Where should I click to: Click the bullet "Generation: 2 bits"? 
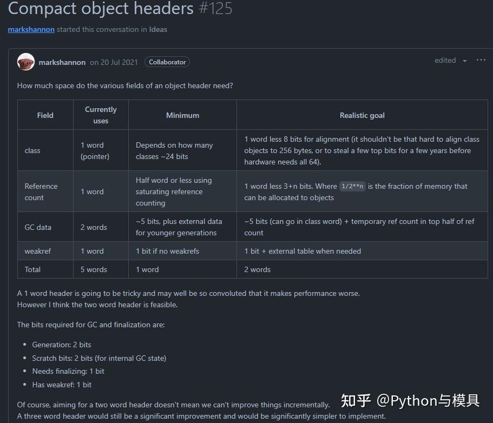pyautogui.click(x=62, y=345)
